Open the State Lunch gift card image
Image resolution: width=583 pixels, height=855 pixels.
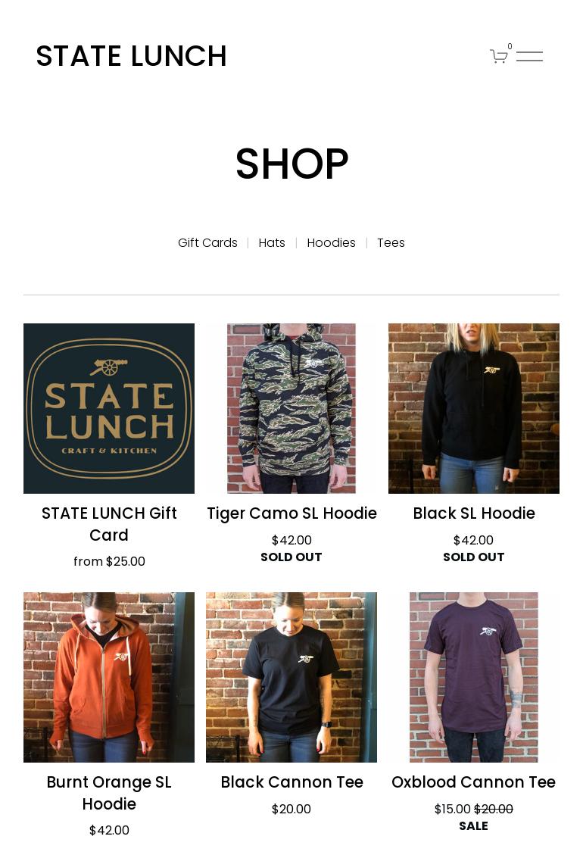(x=109, y=408)
